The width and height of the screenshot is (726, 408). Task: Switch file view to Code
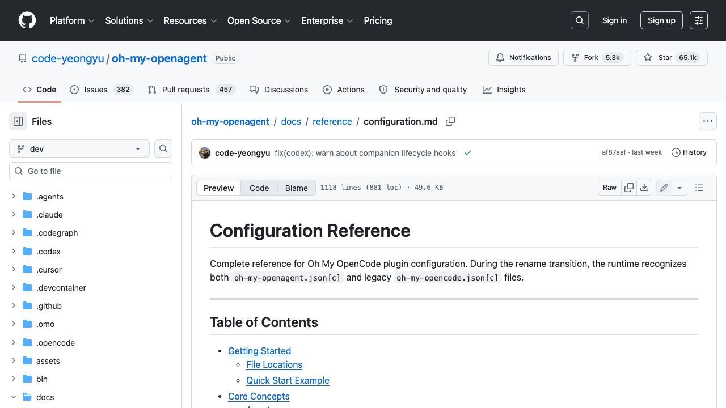click(259, 188)
